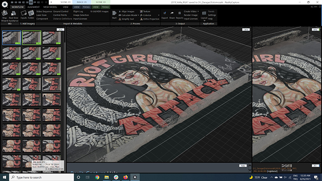Click the help panel scroll down arrow
Viewport: 322px width, 181px height.
pos(250,170)
